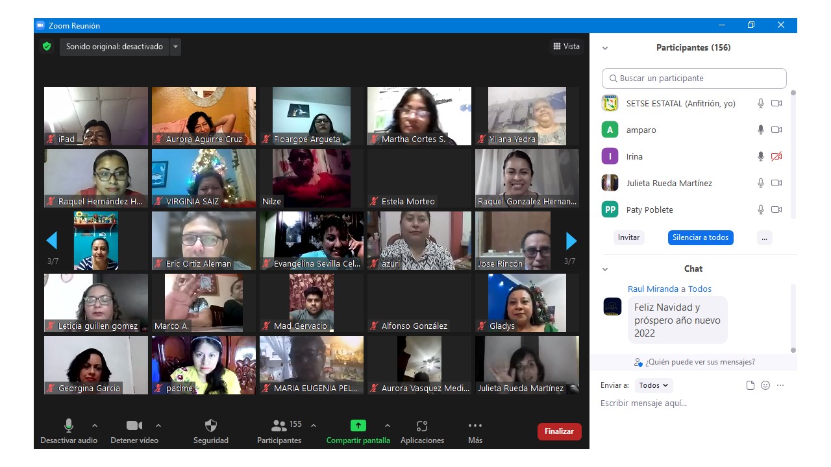Select Paty Poblete PP avatar

[x=610, y=210]
